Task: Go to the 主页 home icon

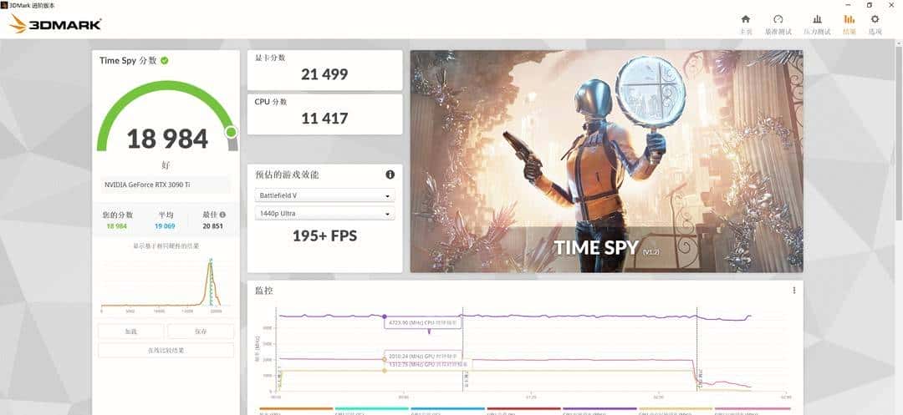Action: click(x=745, y=19)
